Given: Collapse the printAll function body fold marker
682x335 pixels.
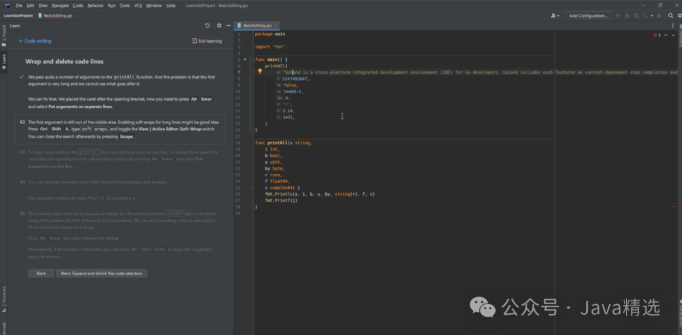Looking at the screenshot, I should click(252, 188).
